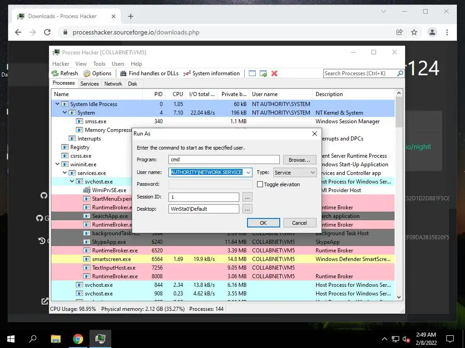Click the search magnifier in Search Processes box

pyautogui.click(x=400, y=73)
